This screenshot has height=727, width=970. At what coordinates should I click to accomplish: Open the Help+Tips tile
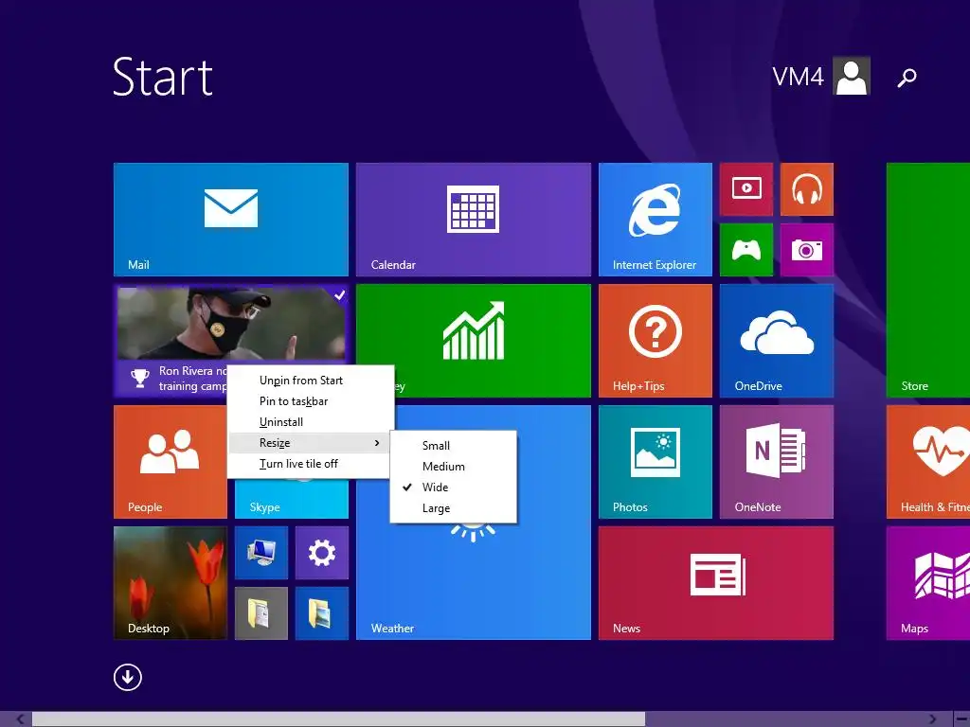click(x=656, y=341)
